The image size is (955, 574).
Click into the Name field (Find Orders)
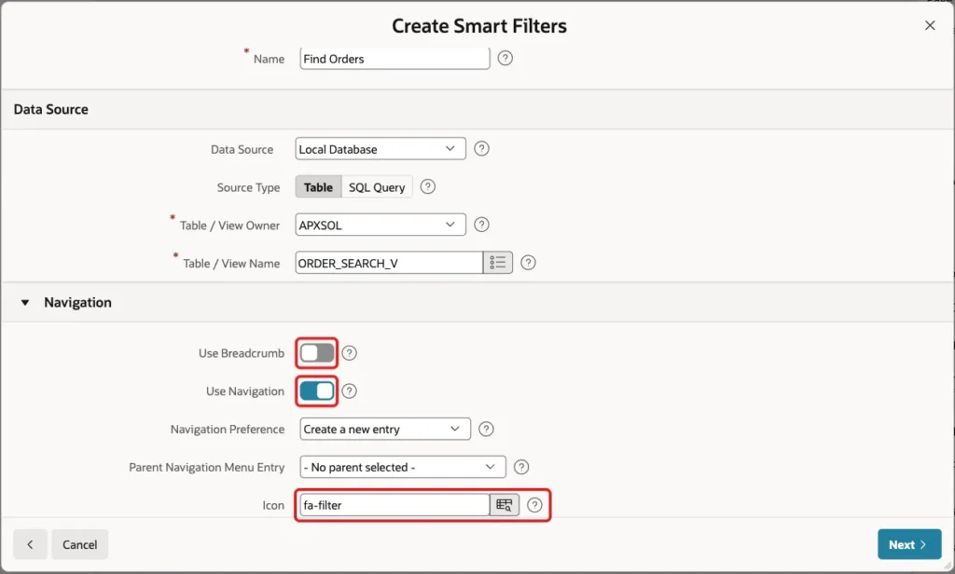394,59
